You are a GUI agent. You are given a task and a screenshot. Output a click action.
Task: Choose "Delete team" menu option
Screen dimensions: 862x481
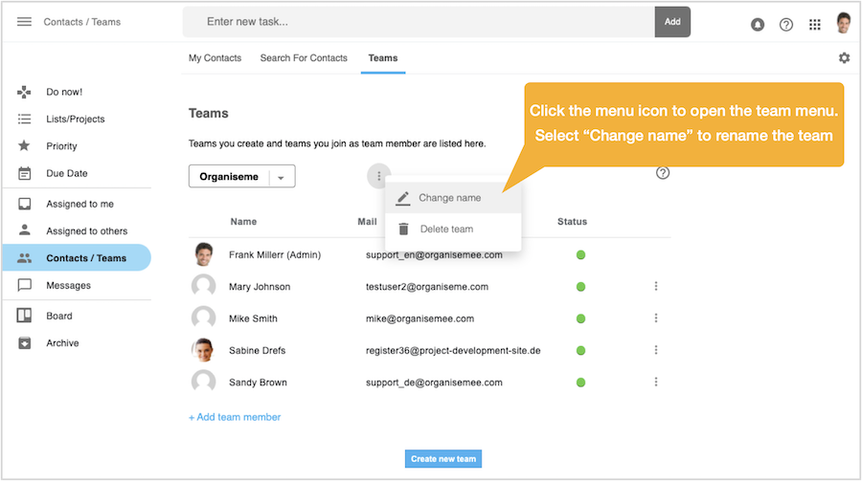(445, 230)
